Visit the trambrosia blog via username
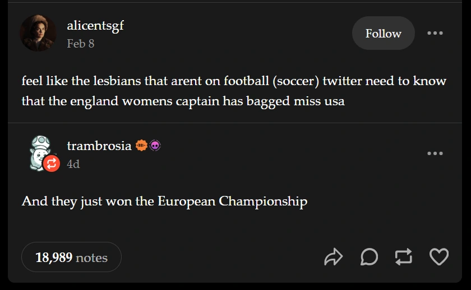The image size is (471, 290). pos(99,146)
